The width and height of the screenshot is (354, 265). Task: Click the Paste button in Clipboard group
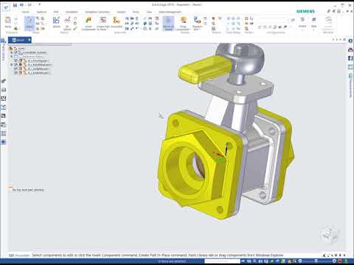(x=8, y=22)
